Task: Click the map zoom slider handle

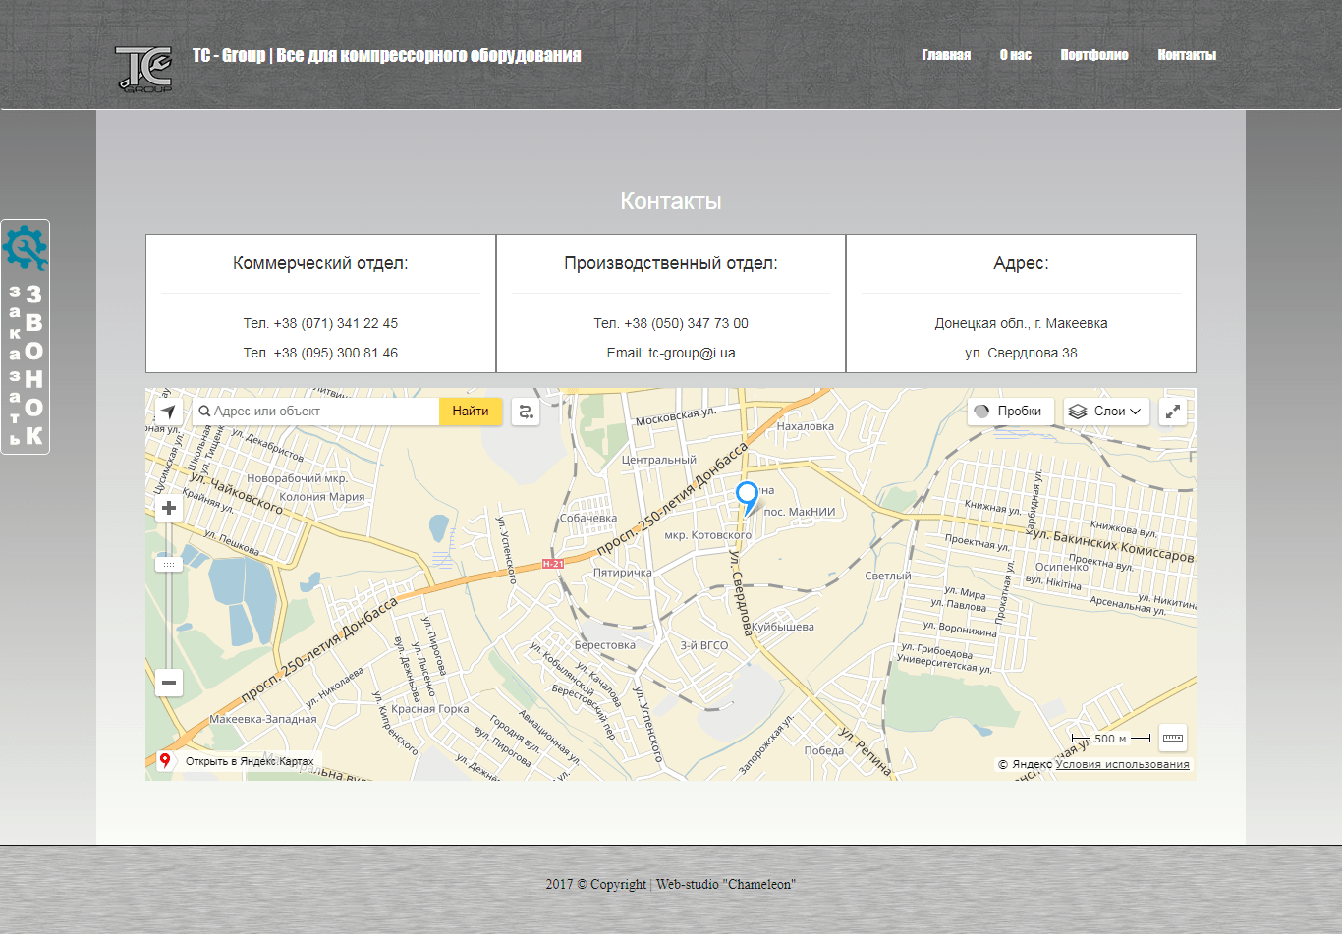Action: coord(169,565)
